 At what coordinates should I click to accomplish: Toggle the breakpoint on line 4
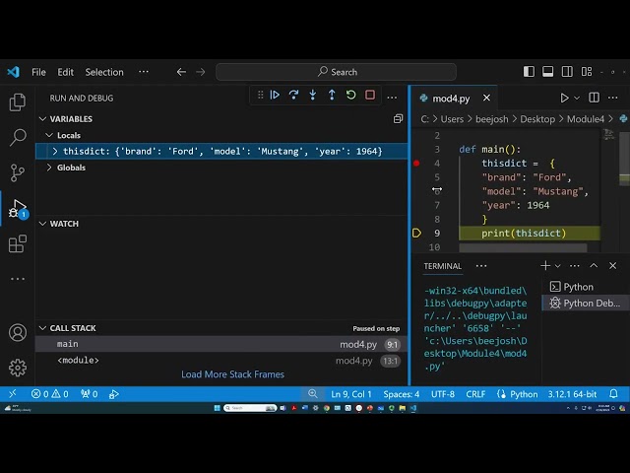coord(416,164)
